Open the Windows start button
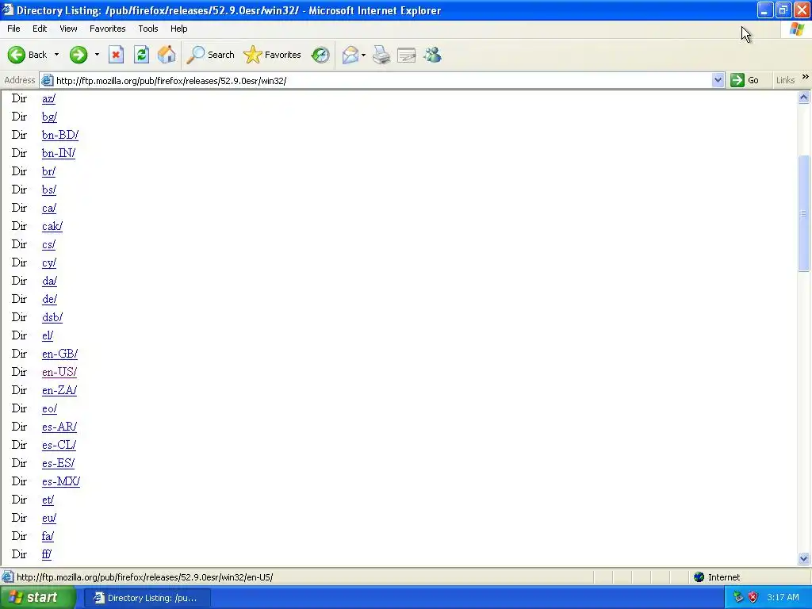The width and height of the screenshot is (812, 609). tap(37, 598)
